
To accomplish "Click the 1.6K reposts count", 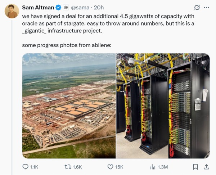I will tap(77, 167).
